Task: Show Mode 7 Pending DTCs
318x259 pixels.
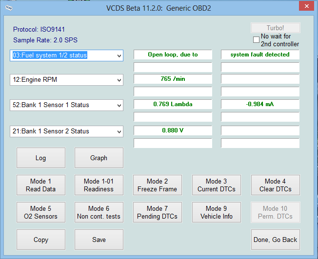Action: pos(158,212)
